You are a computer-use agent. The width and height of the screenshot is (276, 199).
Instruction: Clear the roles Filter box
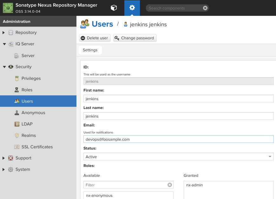pos(170,185)
